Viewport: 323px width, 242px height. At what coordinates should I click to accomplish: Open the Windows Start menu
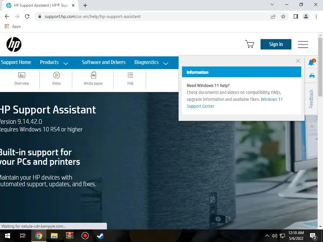(x=8, y=236)
